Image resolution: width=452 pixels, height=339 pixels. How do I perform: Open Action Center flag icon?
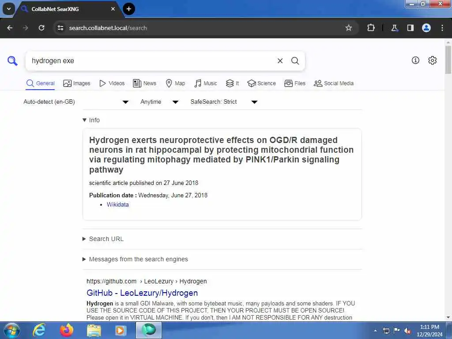pyautogui.click(x=397, y=331)
